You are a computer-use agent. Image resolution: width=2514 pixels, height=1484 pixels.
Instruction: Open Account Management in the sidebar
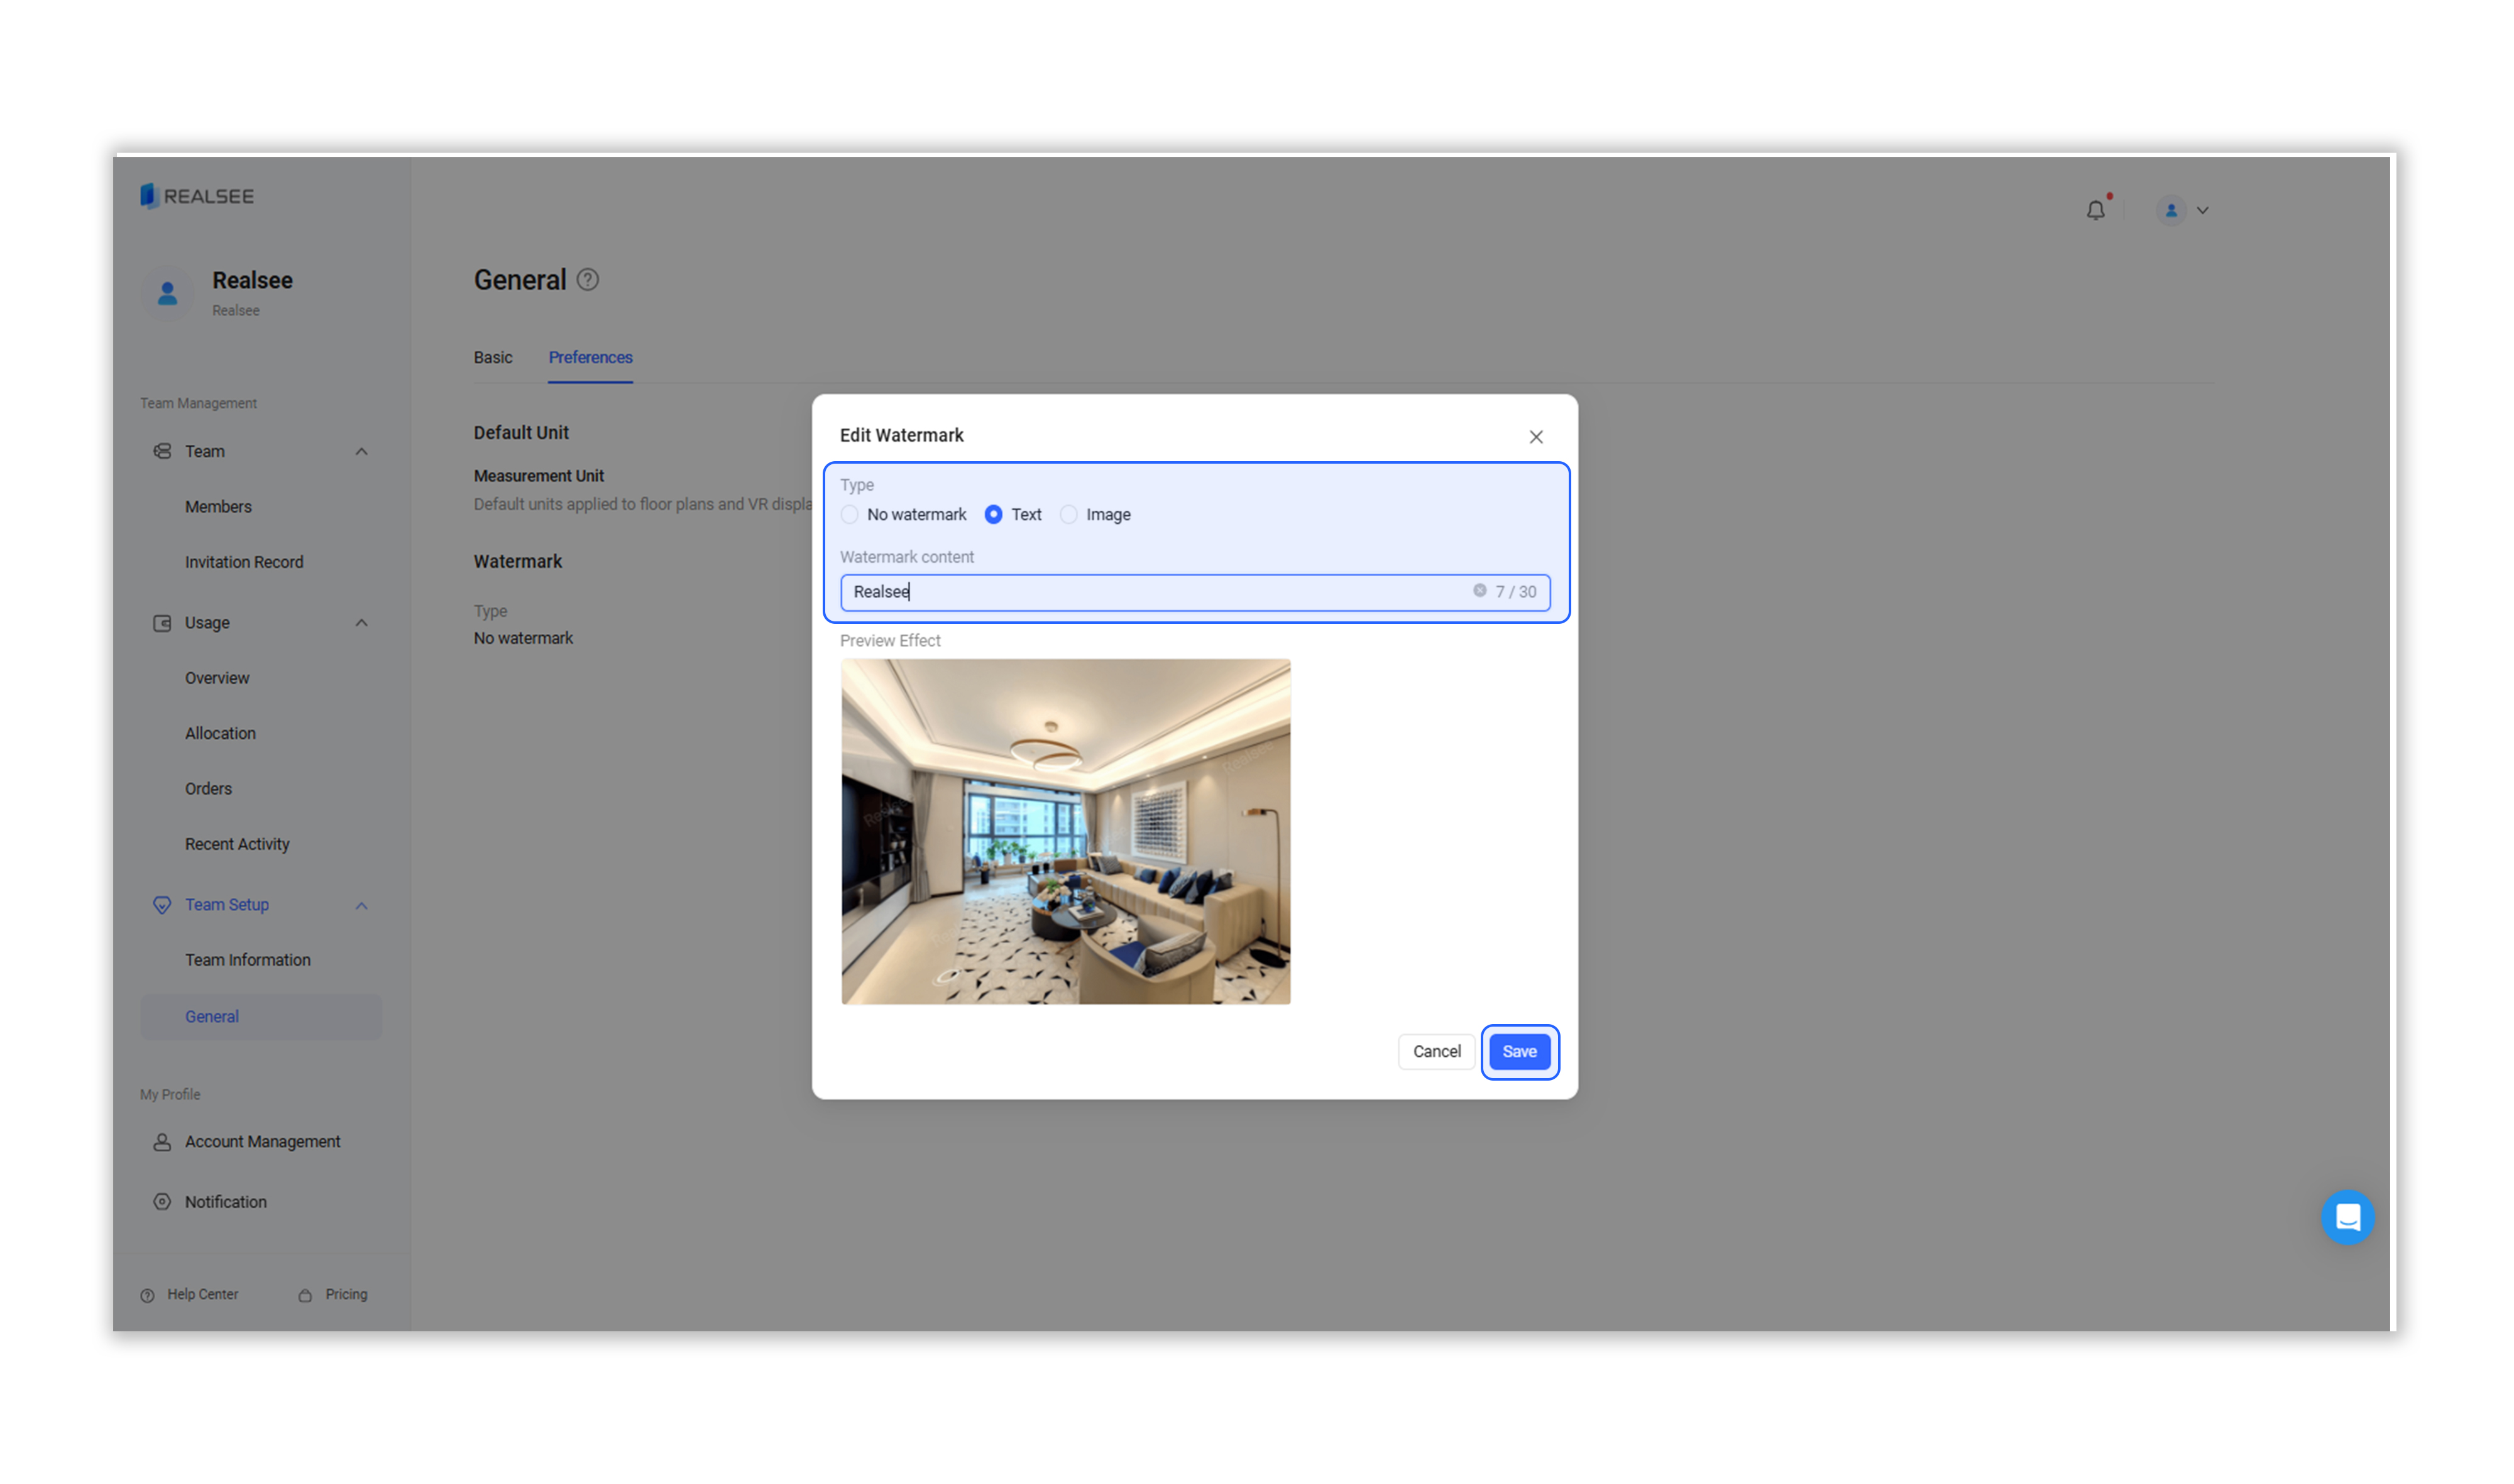(x=262, y=1142)
